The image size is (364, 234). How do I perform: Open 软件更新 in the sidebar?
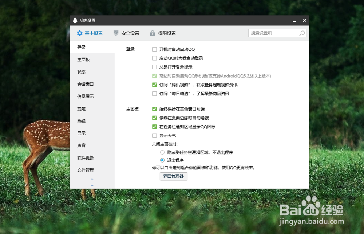click(92, 157)
